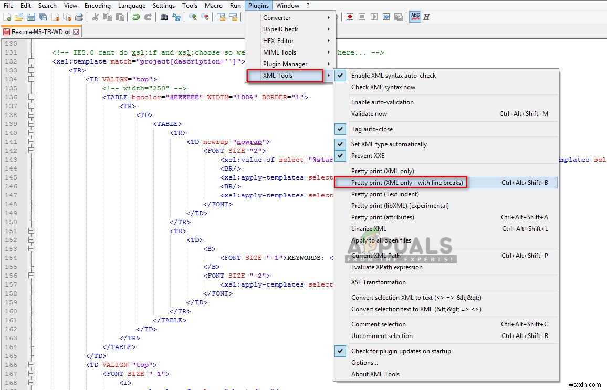Image resolution: width=607 pixels, height=390 pixels.
Task: Click the Copy toolbar icon
Action: click(108, 17)
